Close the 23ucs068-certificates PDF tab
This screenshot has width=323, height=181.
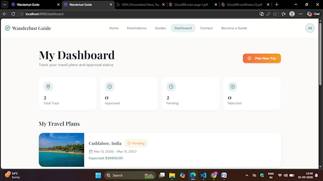click(268, 5)
